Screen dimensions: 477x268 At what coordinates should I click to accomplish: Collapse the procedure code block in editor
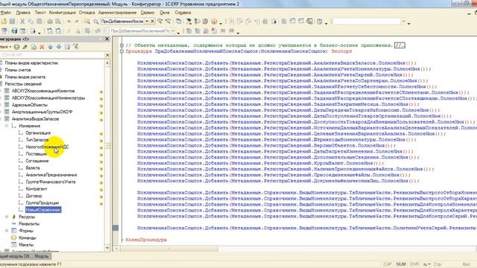tap(121, 51)
